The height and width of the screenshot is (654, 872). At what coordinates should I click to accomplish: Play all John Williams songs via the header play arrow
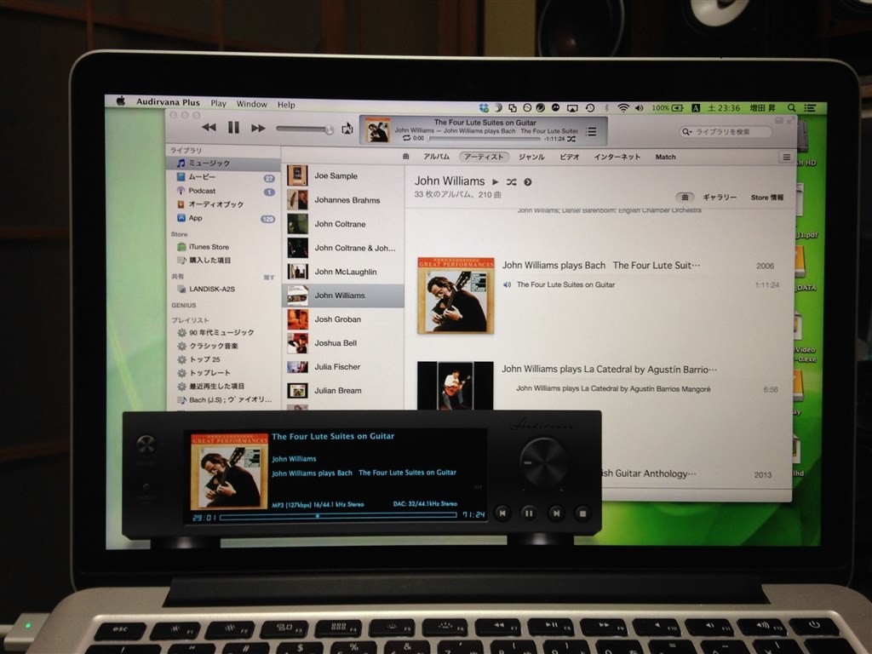pos(495,182)
